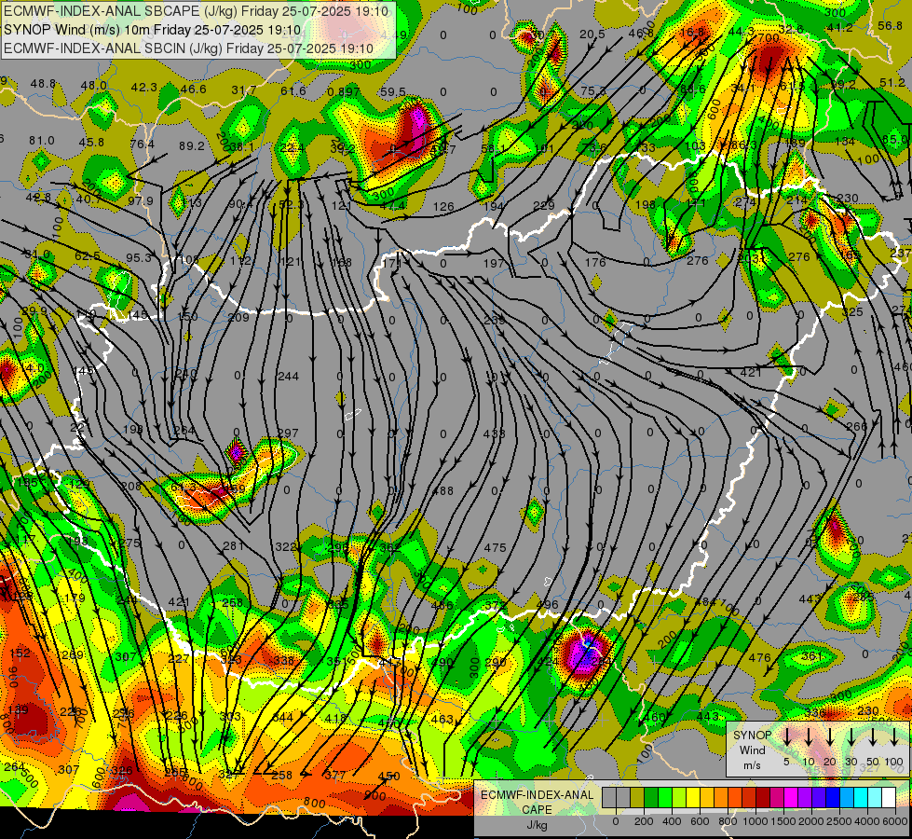Pick the dark green swatch in CAPE legend
This screenshot has height=839, width=912.
(651, 797)
